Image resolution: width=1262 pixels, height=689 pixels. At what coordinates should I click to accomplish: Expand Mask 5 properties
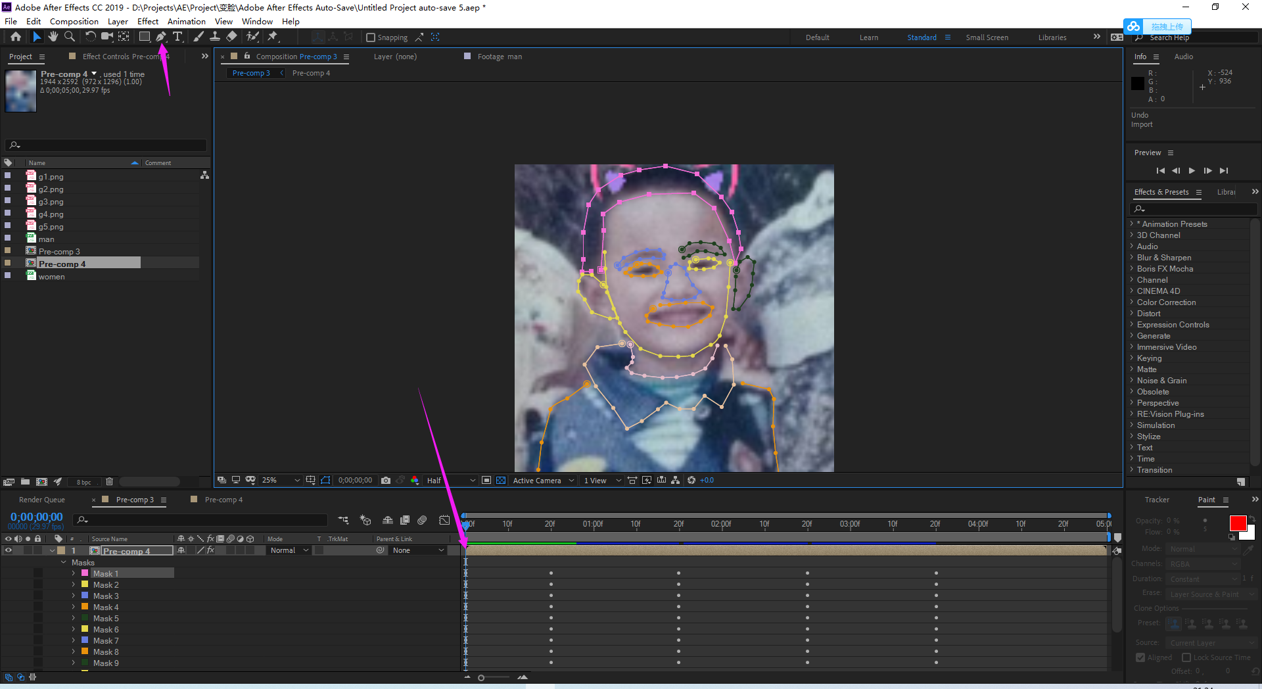[74, 619]
